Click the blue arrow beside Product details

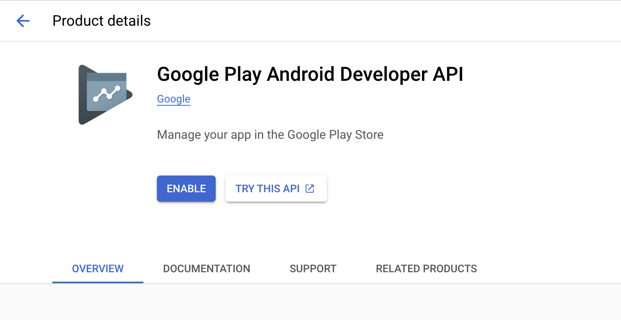[23, 21]
